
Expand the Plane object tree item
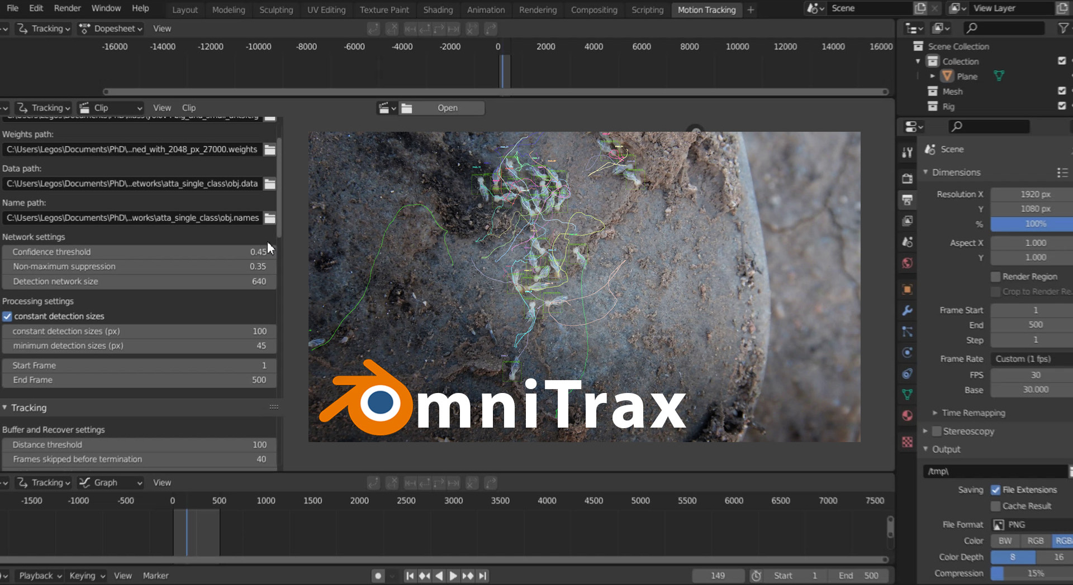[932, 76]
